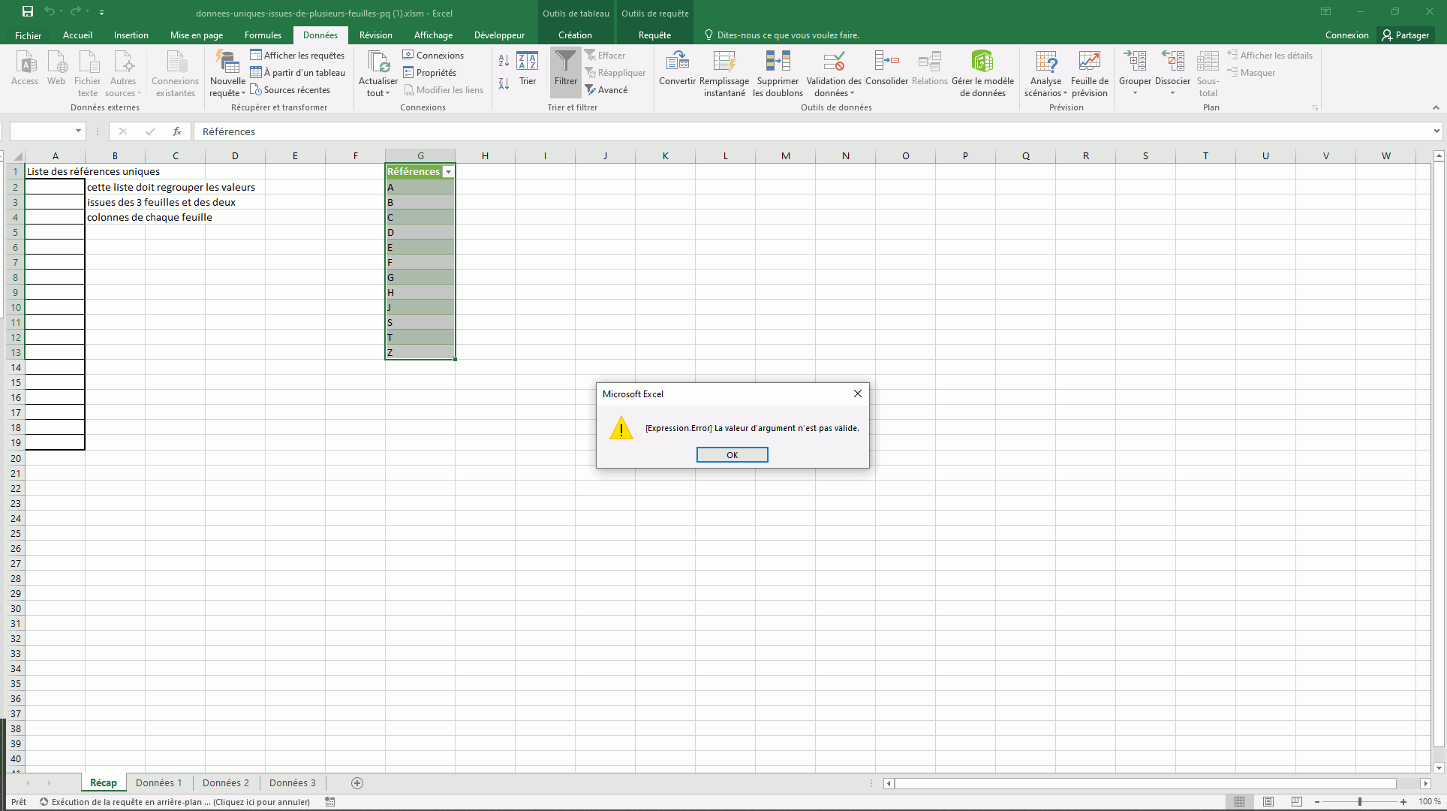This screenshot has height=811, width=1447.
Task: Click the Convertir icon
Action: pos(677,62)
